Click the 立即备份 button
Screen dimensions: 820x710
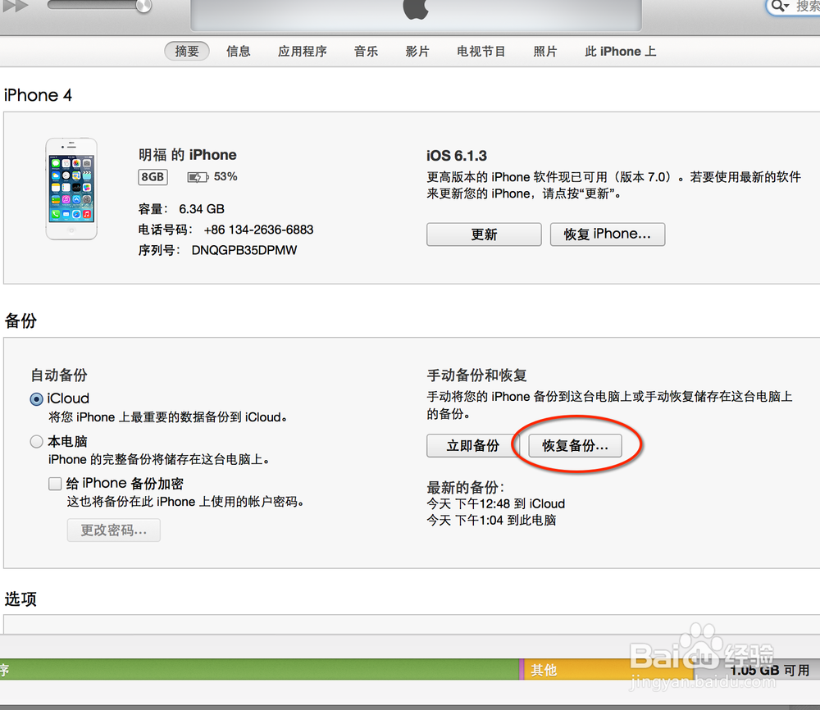click(473, 445)
